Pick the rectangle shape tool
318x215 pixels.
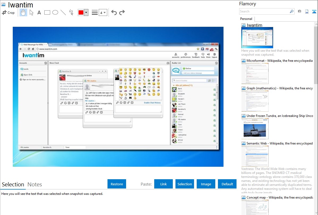(47, 12)
